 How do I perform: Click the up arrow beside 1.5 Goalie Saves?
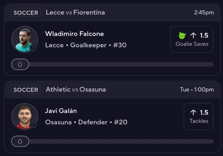pos(193,35)
